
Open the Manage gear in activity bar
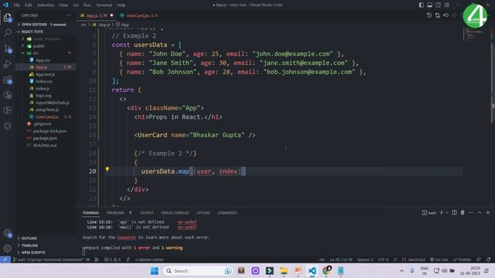[8, 248]
